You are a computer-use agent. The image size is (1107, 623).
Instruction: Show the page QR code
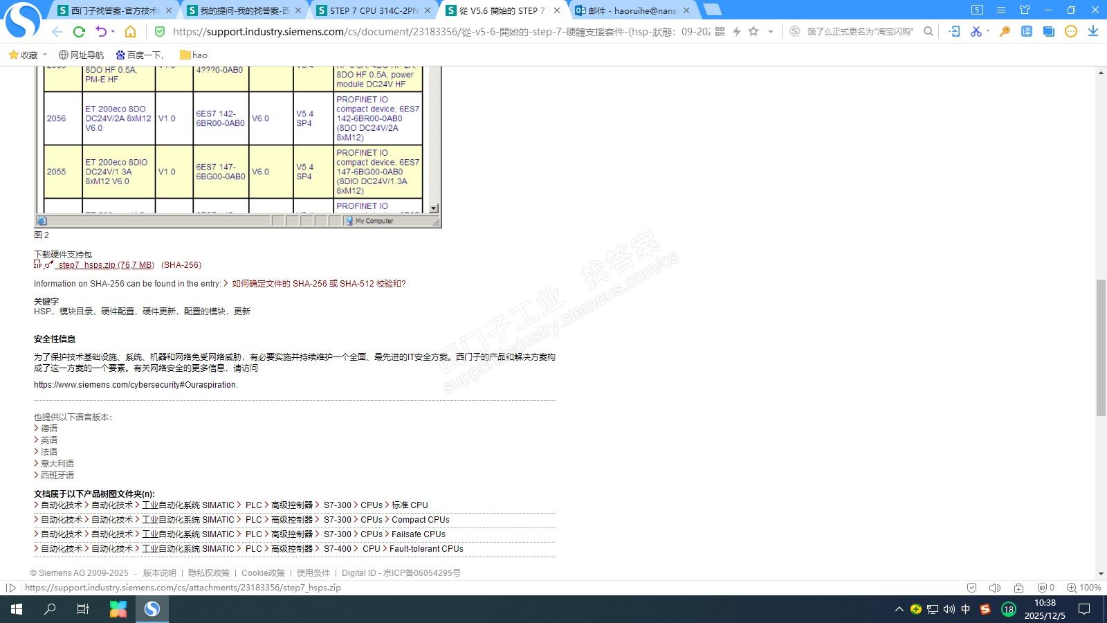720,31
